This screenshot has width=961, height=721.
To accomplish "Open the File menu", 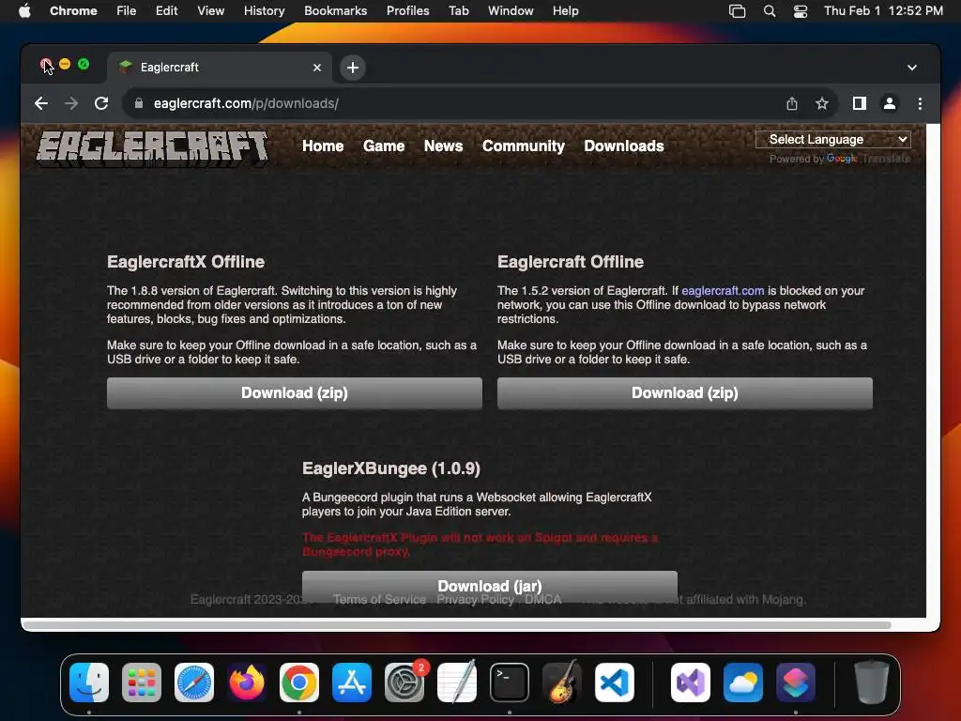I will 127,11.
